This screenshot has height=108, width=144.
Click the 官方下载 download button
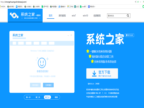(x=102, y=73)
